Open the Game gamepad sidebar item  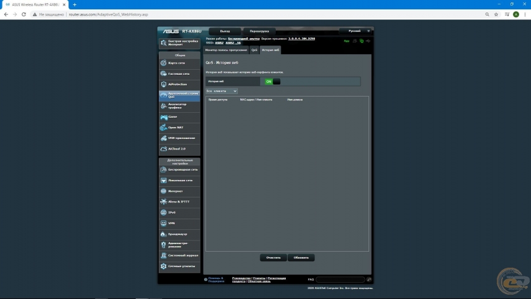coord(179,117)
